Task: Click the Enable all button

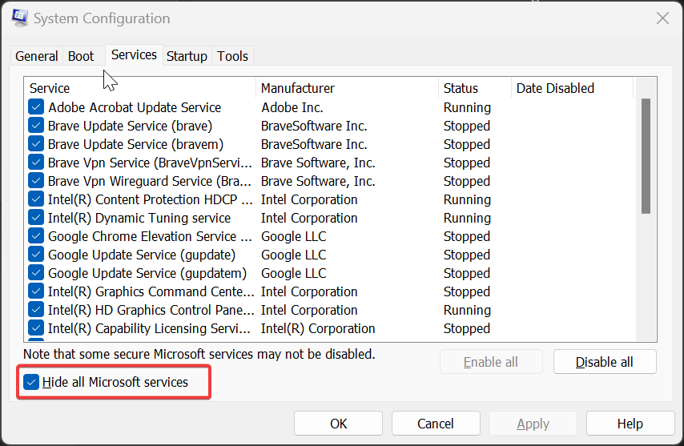Action: (x=491, y=362)
